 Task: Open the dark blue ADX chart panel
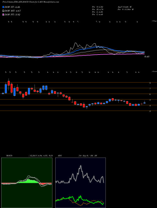click(80, 183)
